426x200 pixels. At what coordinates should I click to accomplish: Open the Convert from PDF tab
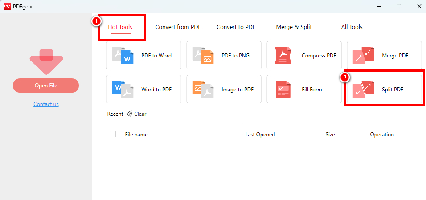[x=178, y=27]
